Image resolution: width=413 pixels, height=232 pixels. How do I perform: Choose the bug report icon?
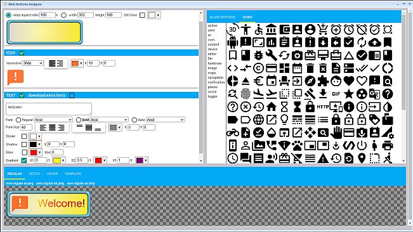pos(258,55)
